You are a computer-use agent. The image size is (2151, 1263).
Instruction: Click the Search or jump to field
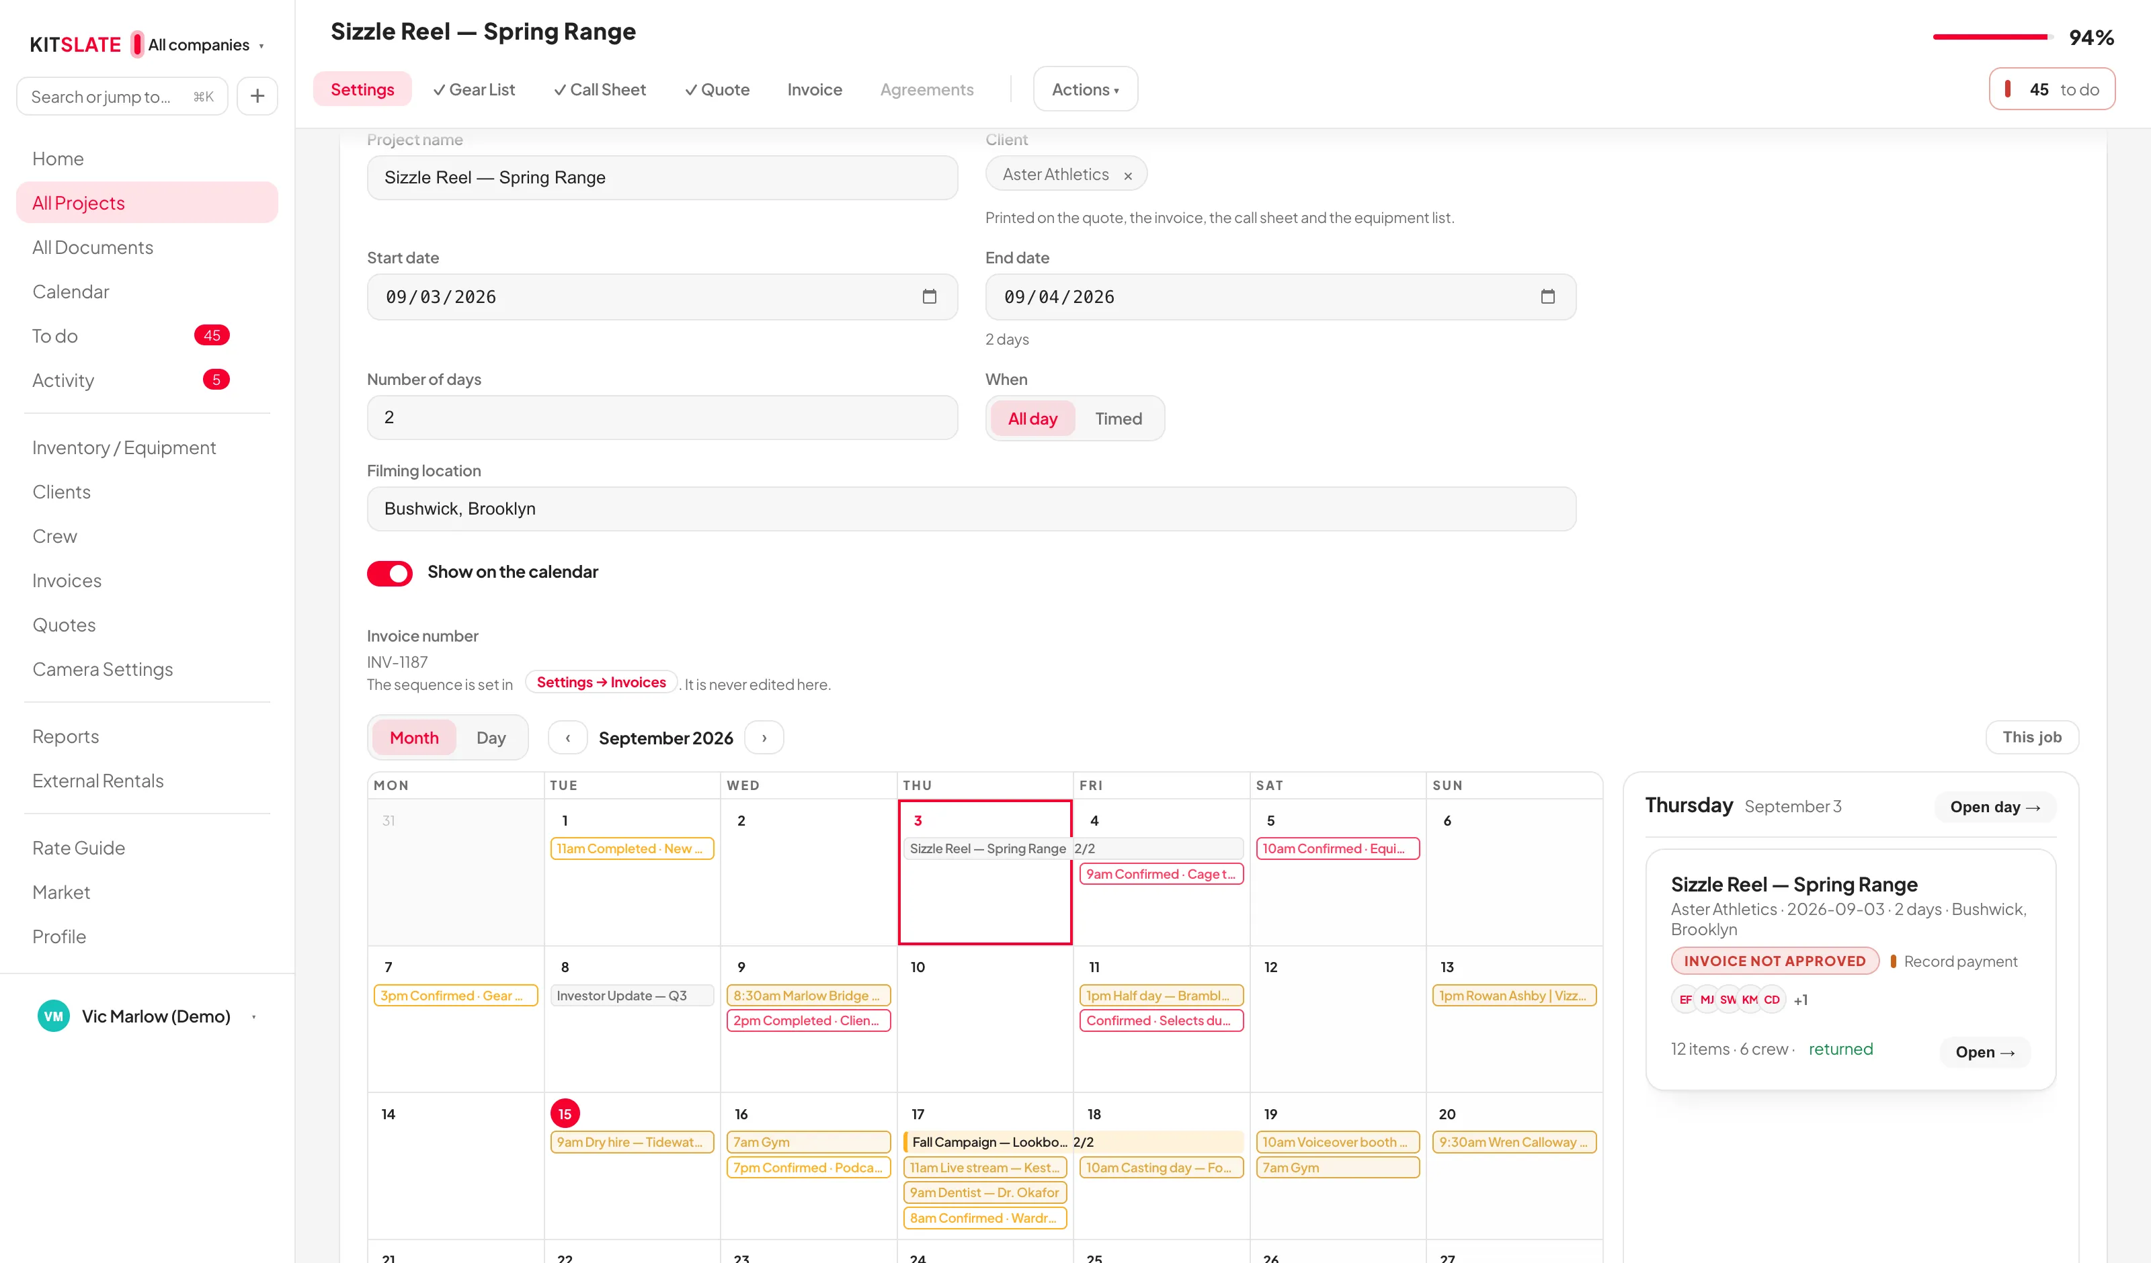click(122, 97)
